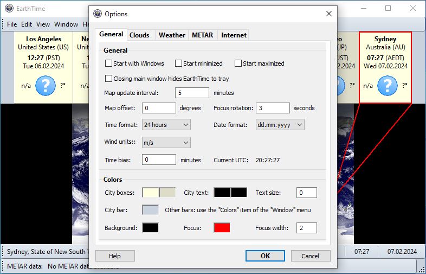Open the Window menu in EarthTime

pos(66,24)
